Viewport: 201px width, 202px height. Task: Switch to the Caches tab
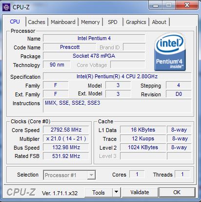pos(37,22)
